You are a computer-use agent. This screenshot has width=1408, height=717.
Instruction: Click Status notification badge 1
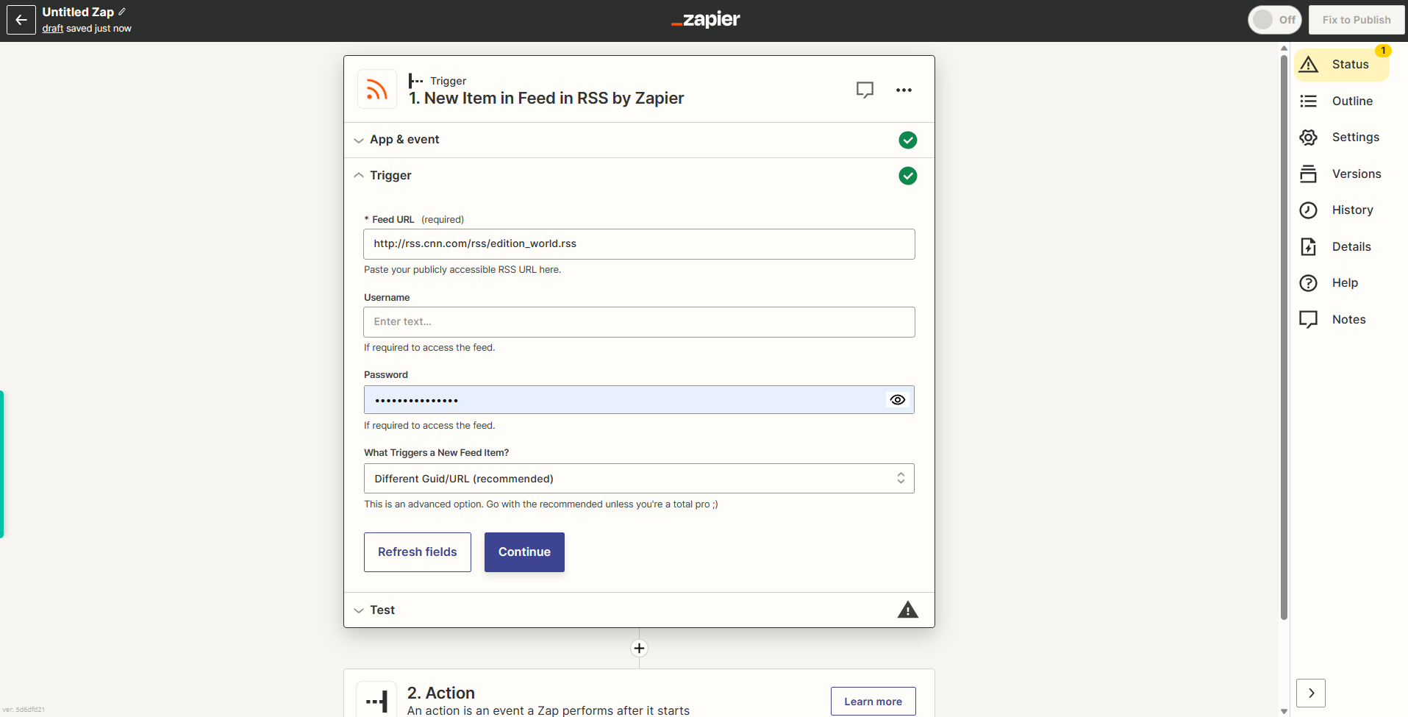coord(1383,51)
